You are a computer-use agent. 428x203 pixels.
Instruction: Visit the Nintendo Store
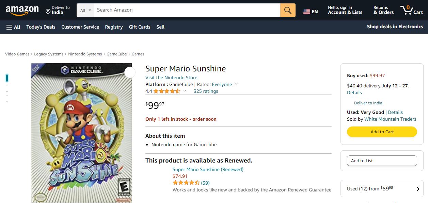pyautogui.click(x=171, y=78)
